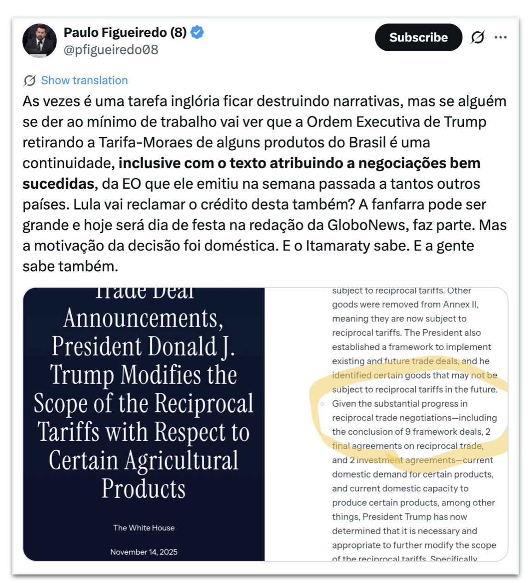
Task: Click the bold phrase "inclusive com o texto"
Action: pos(190,163)
